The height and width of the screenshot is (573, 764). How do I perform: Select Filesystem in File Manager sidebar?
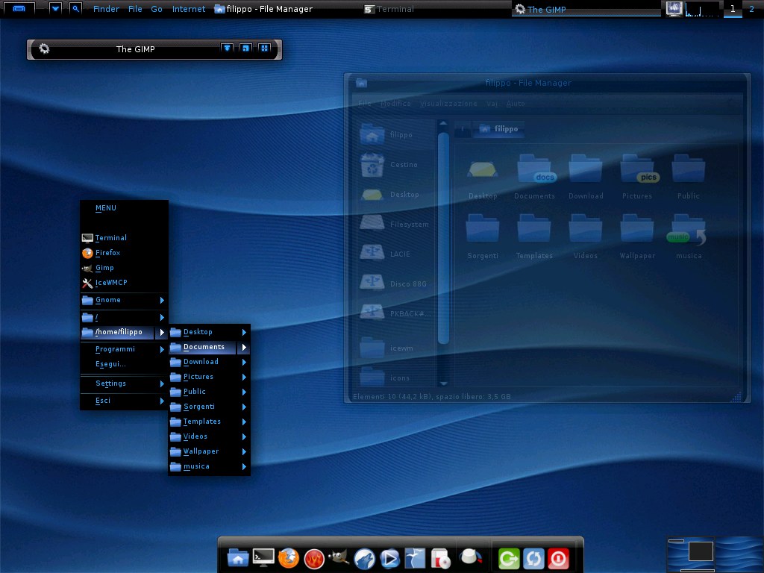pos(395,224)
